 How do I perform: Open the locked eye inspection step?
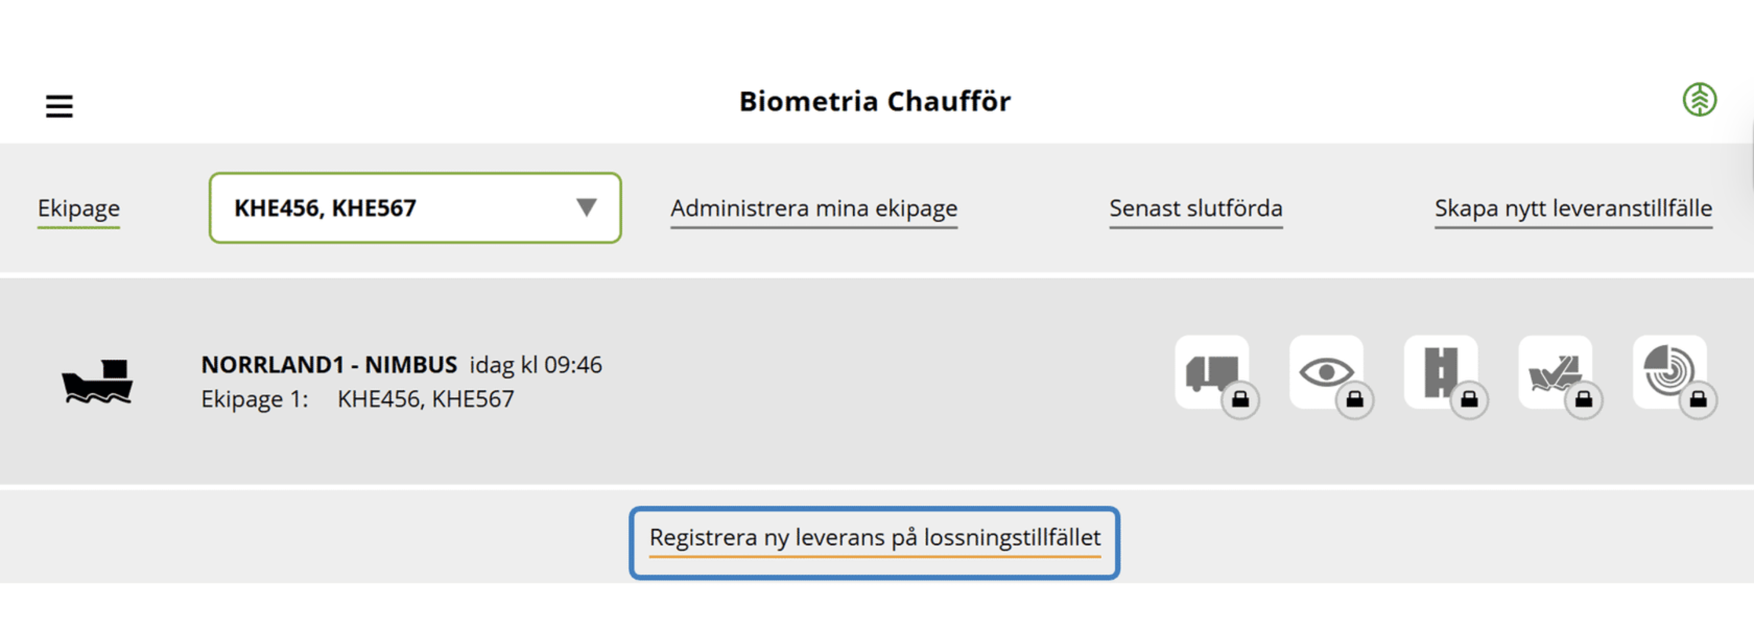[x=1325, y=371]
